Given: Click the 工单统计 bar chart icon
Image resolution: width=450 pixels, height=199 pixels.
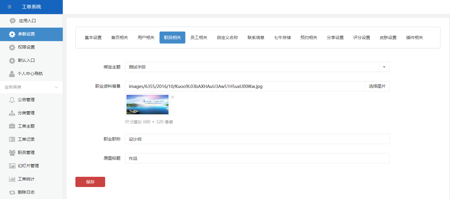Looking at the screenshot, I should [12, 179].
